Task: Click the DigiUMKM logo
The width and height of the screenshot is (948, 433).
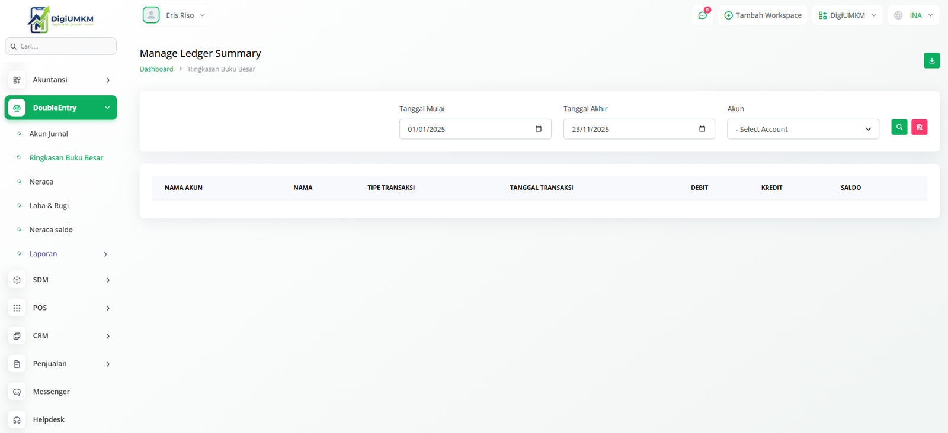Action: tap(60, 20)
